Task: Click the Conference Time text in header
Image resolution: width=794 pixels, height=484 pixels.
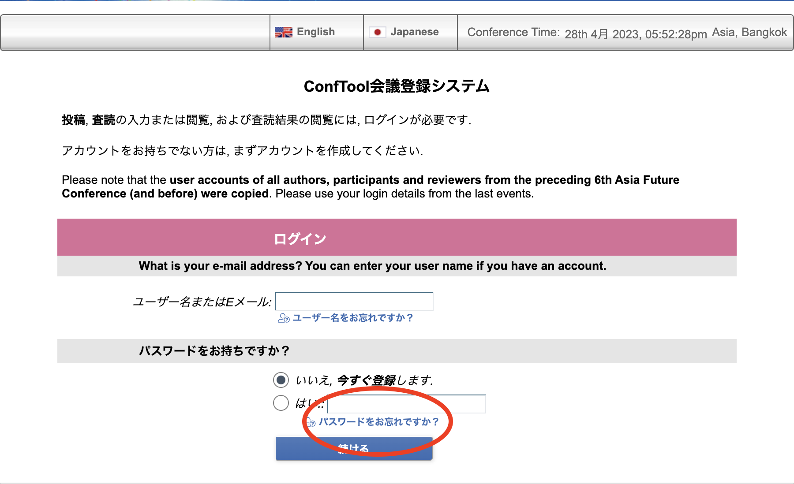Action: 513,32
